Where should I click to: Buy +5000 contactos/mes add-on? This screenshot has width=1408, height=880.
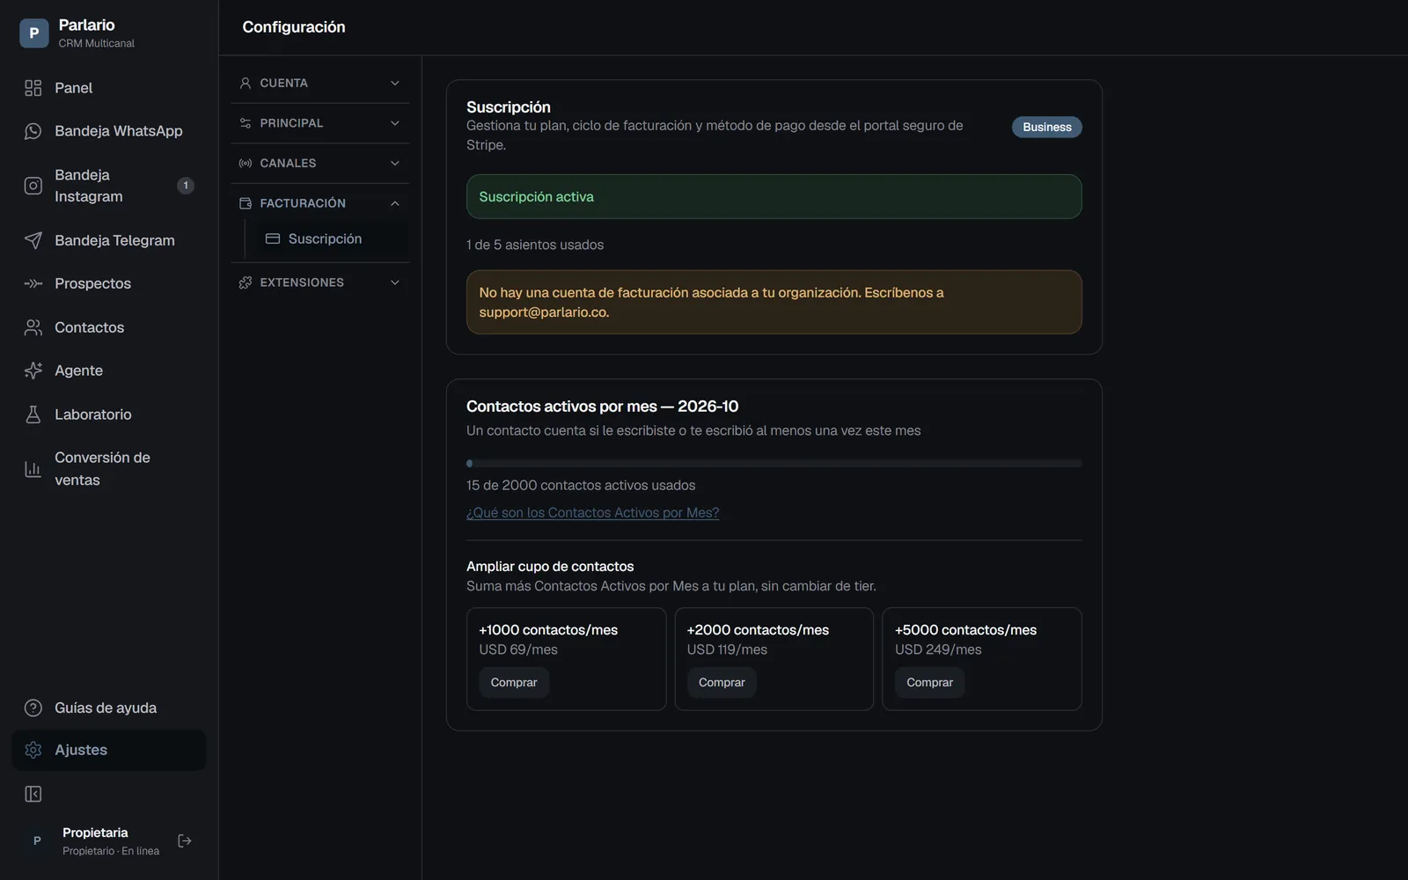click(x=929, y=683)
